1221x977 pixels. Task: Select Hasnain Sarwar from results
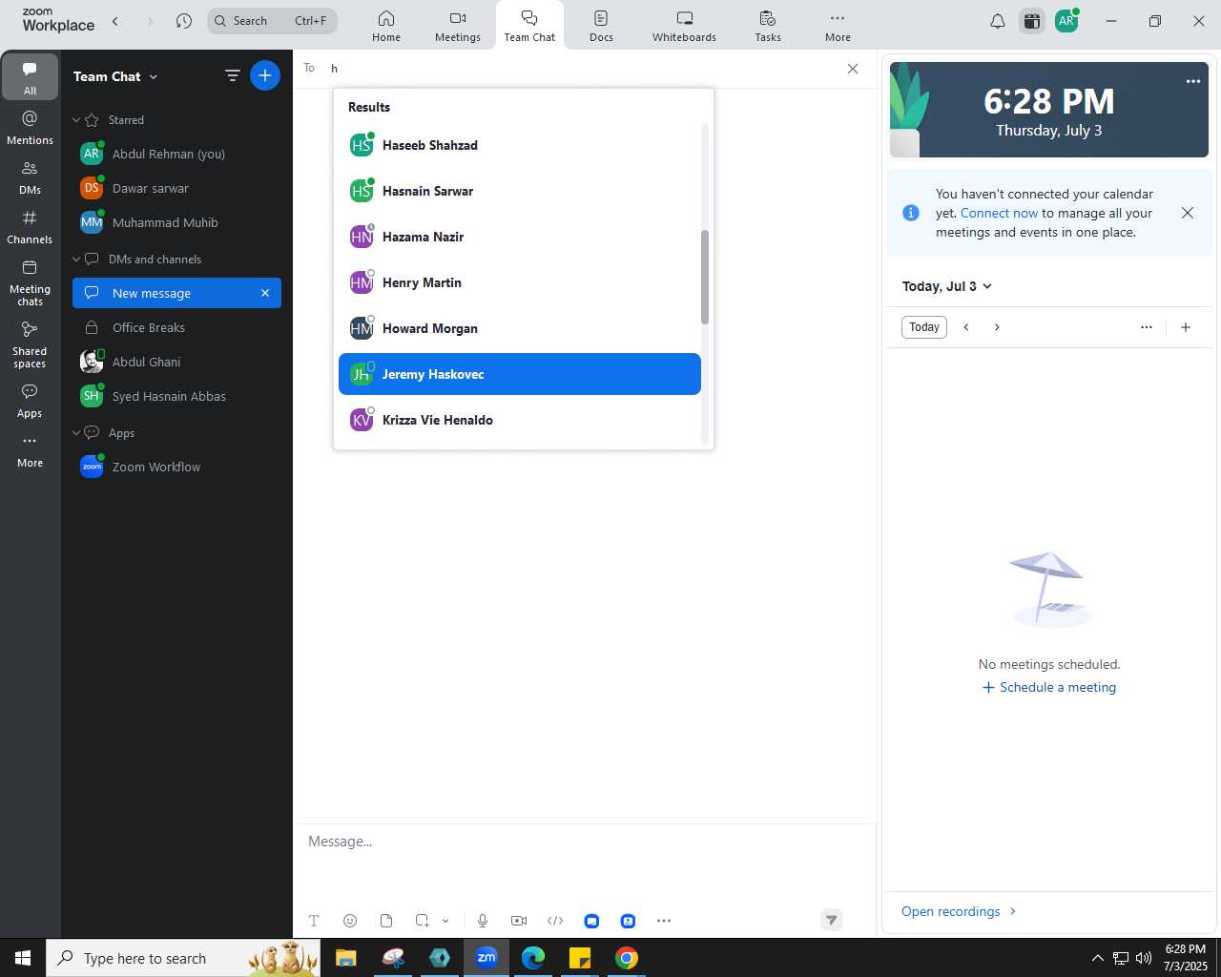pos(520,191)
